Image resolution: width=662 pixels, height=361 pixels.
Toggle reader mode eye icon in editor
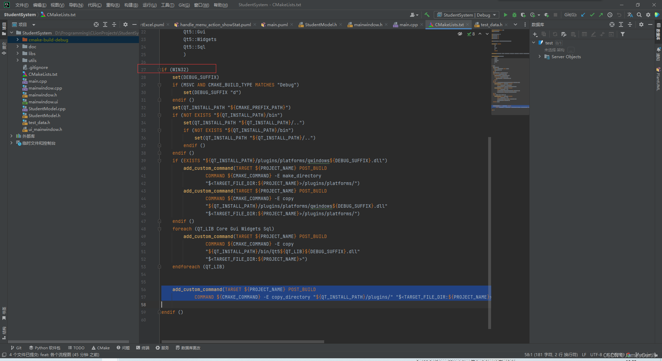(x=460, y=34)
